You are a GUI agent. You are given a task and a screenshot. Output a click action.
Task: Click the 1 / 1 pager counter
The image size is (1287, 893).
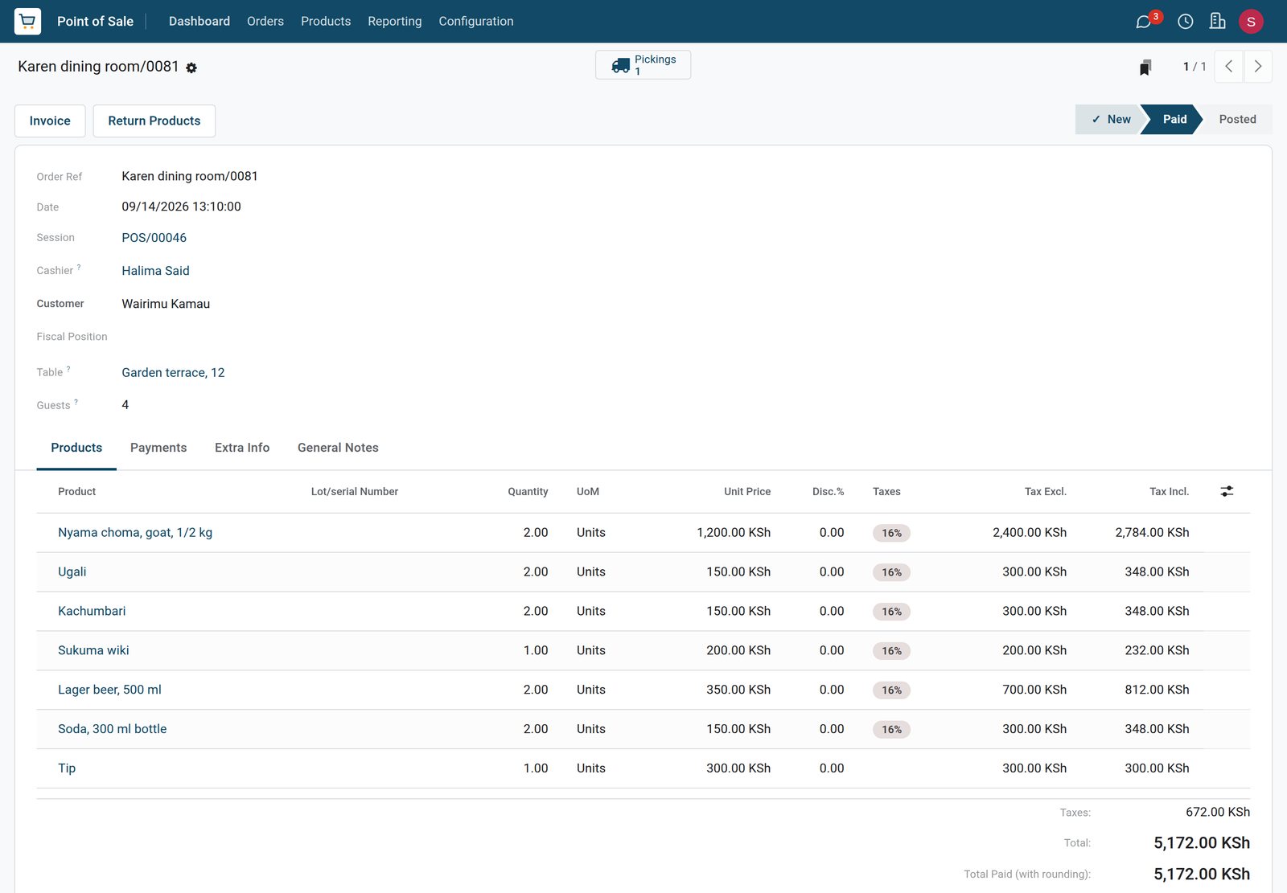1194,67
